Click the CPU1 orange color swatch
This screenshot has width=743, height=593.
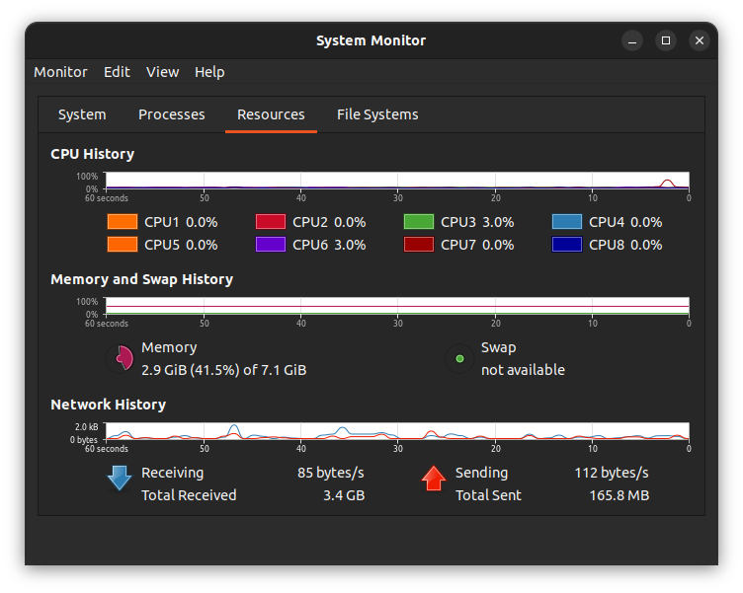pos(122,222)
